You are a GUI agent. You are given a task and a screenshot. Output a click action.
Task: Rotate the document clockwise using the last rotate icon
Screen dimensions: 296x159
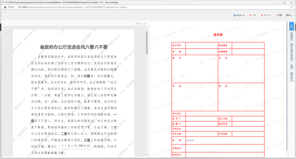click(145, 24)
